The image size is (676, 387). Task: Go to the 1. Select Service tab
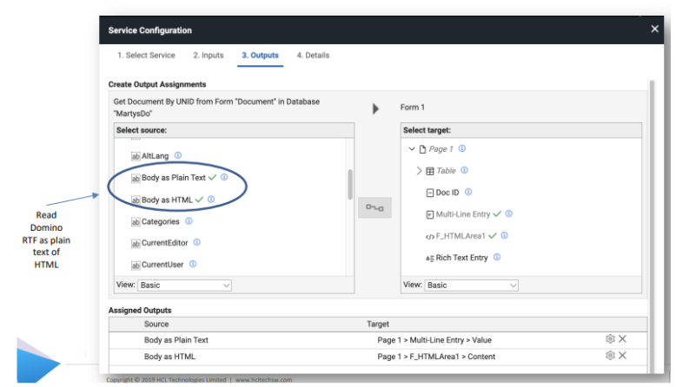146,56
